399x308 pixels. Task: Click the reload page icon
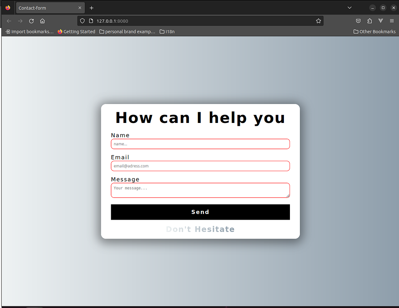coord(31,21)
